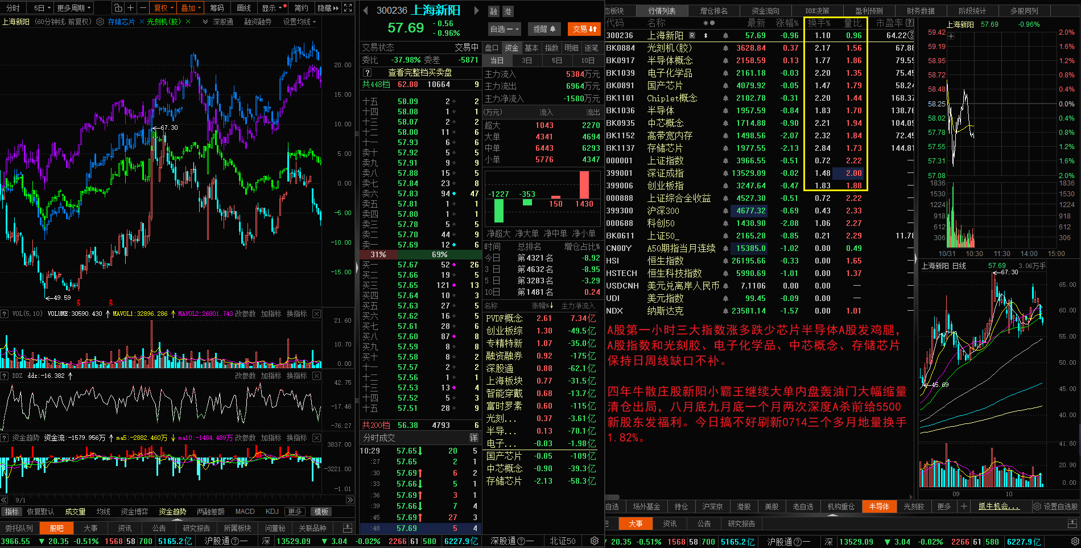Toggle 简约 simple mode

pos(302,8)
